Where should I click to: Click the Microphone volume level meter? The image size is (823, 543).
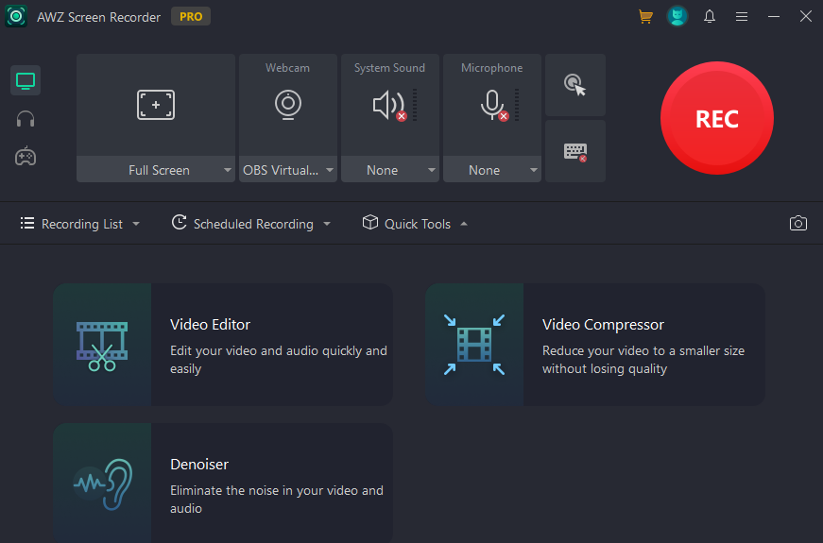(x=517, y=105)
